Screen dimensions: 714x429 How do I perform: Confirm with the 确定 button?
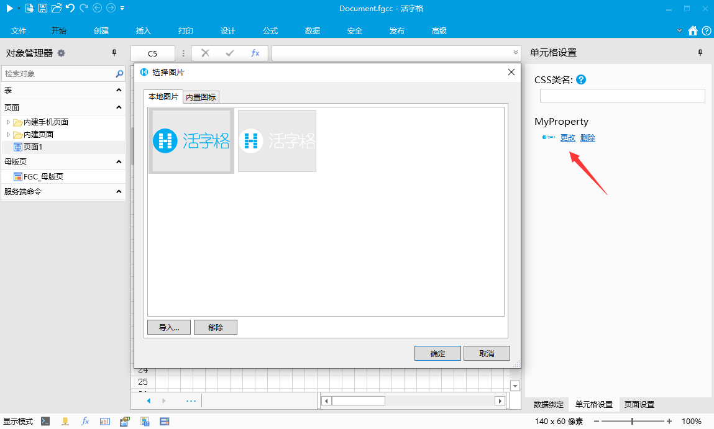[437, 353]
